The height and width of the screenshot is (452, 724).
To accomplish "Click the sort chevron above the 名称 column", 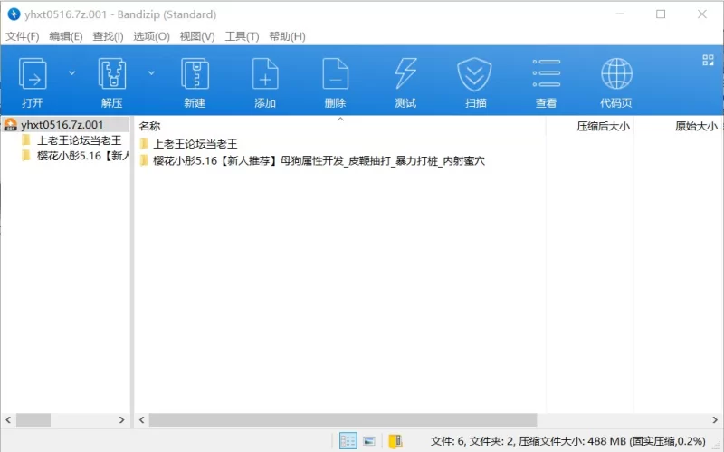I will point(340,120).
